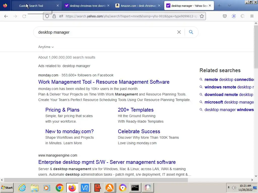Click the Start button
The width and height of the screenshot is (258, 193).
[7, 187]
